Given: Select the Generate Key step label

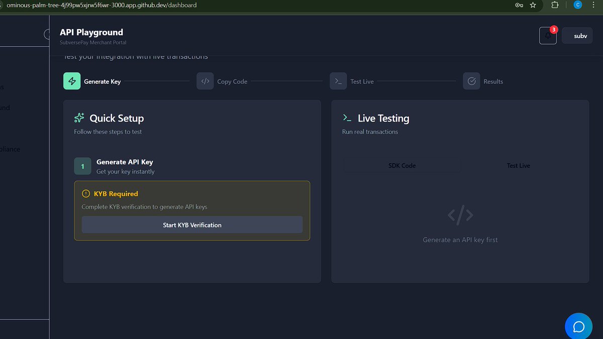Looking at the screenshot, I should coord(103,81).
